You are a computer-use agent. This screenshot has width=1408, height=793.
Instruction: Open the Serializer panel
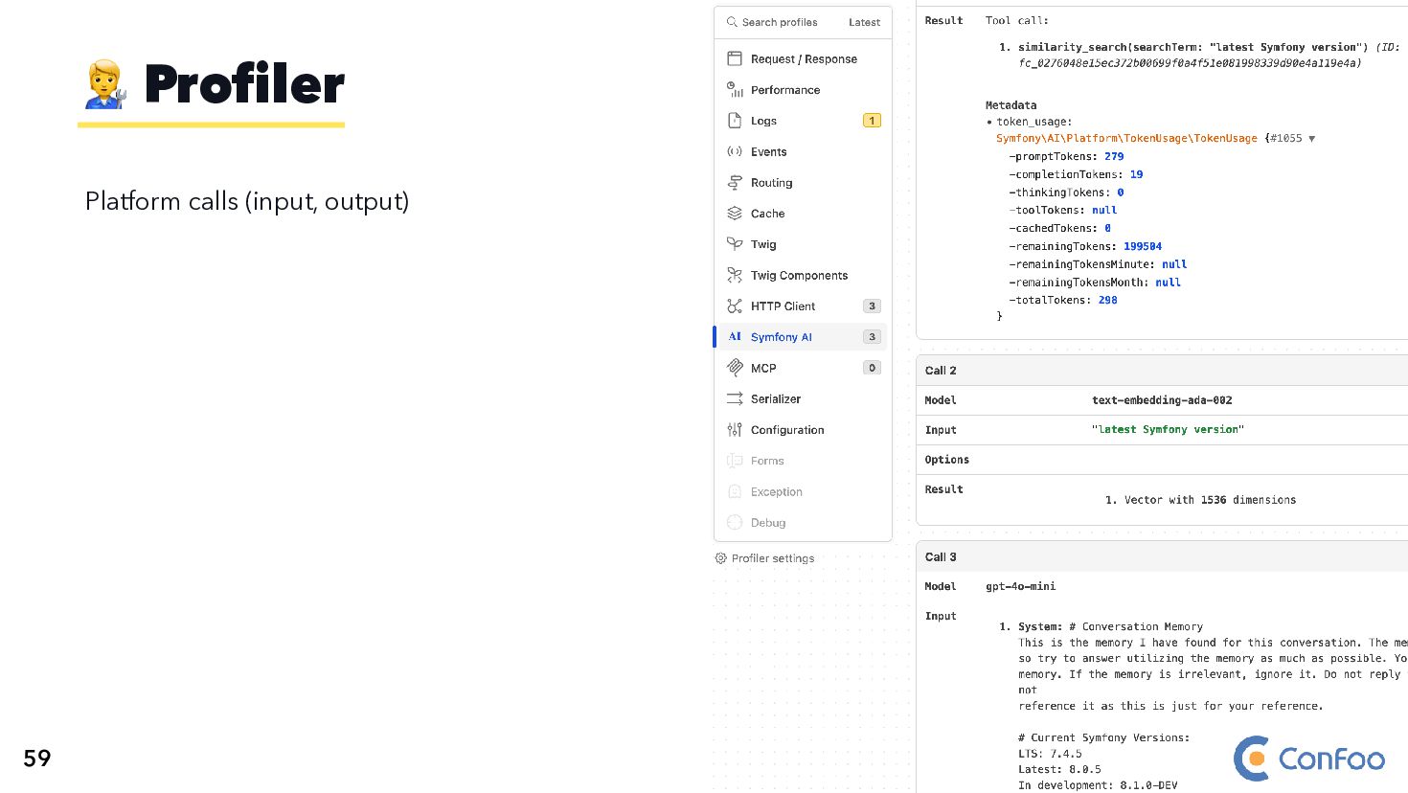pos(803,398)
